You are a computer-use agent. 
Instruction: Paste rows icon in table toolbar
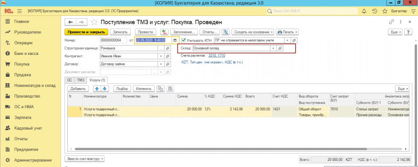pyautogui.click(x=170, y=89)
